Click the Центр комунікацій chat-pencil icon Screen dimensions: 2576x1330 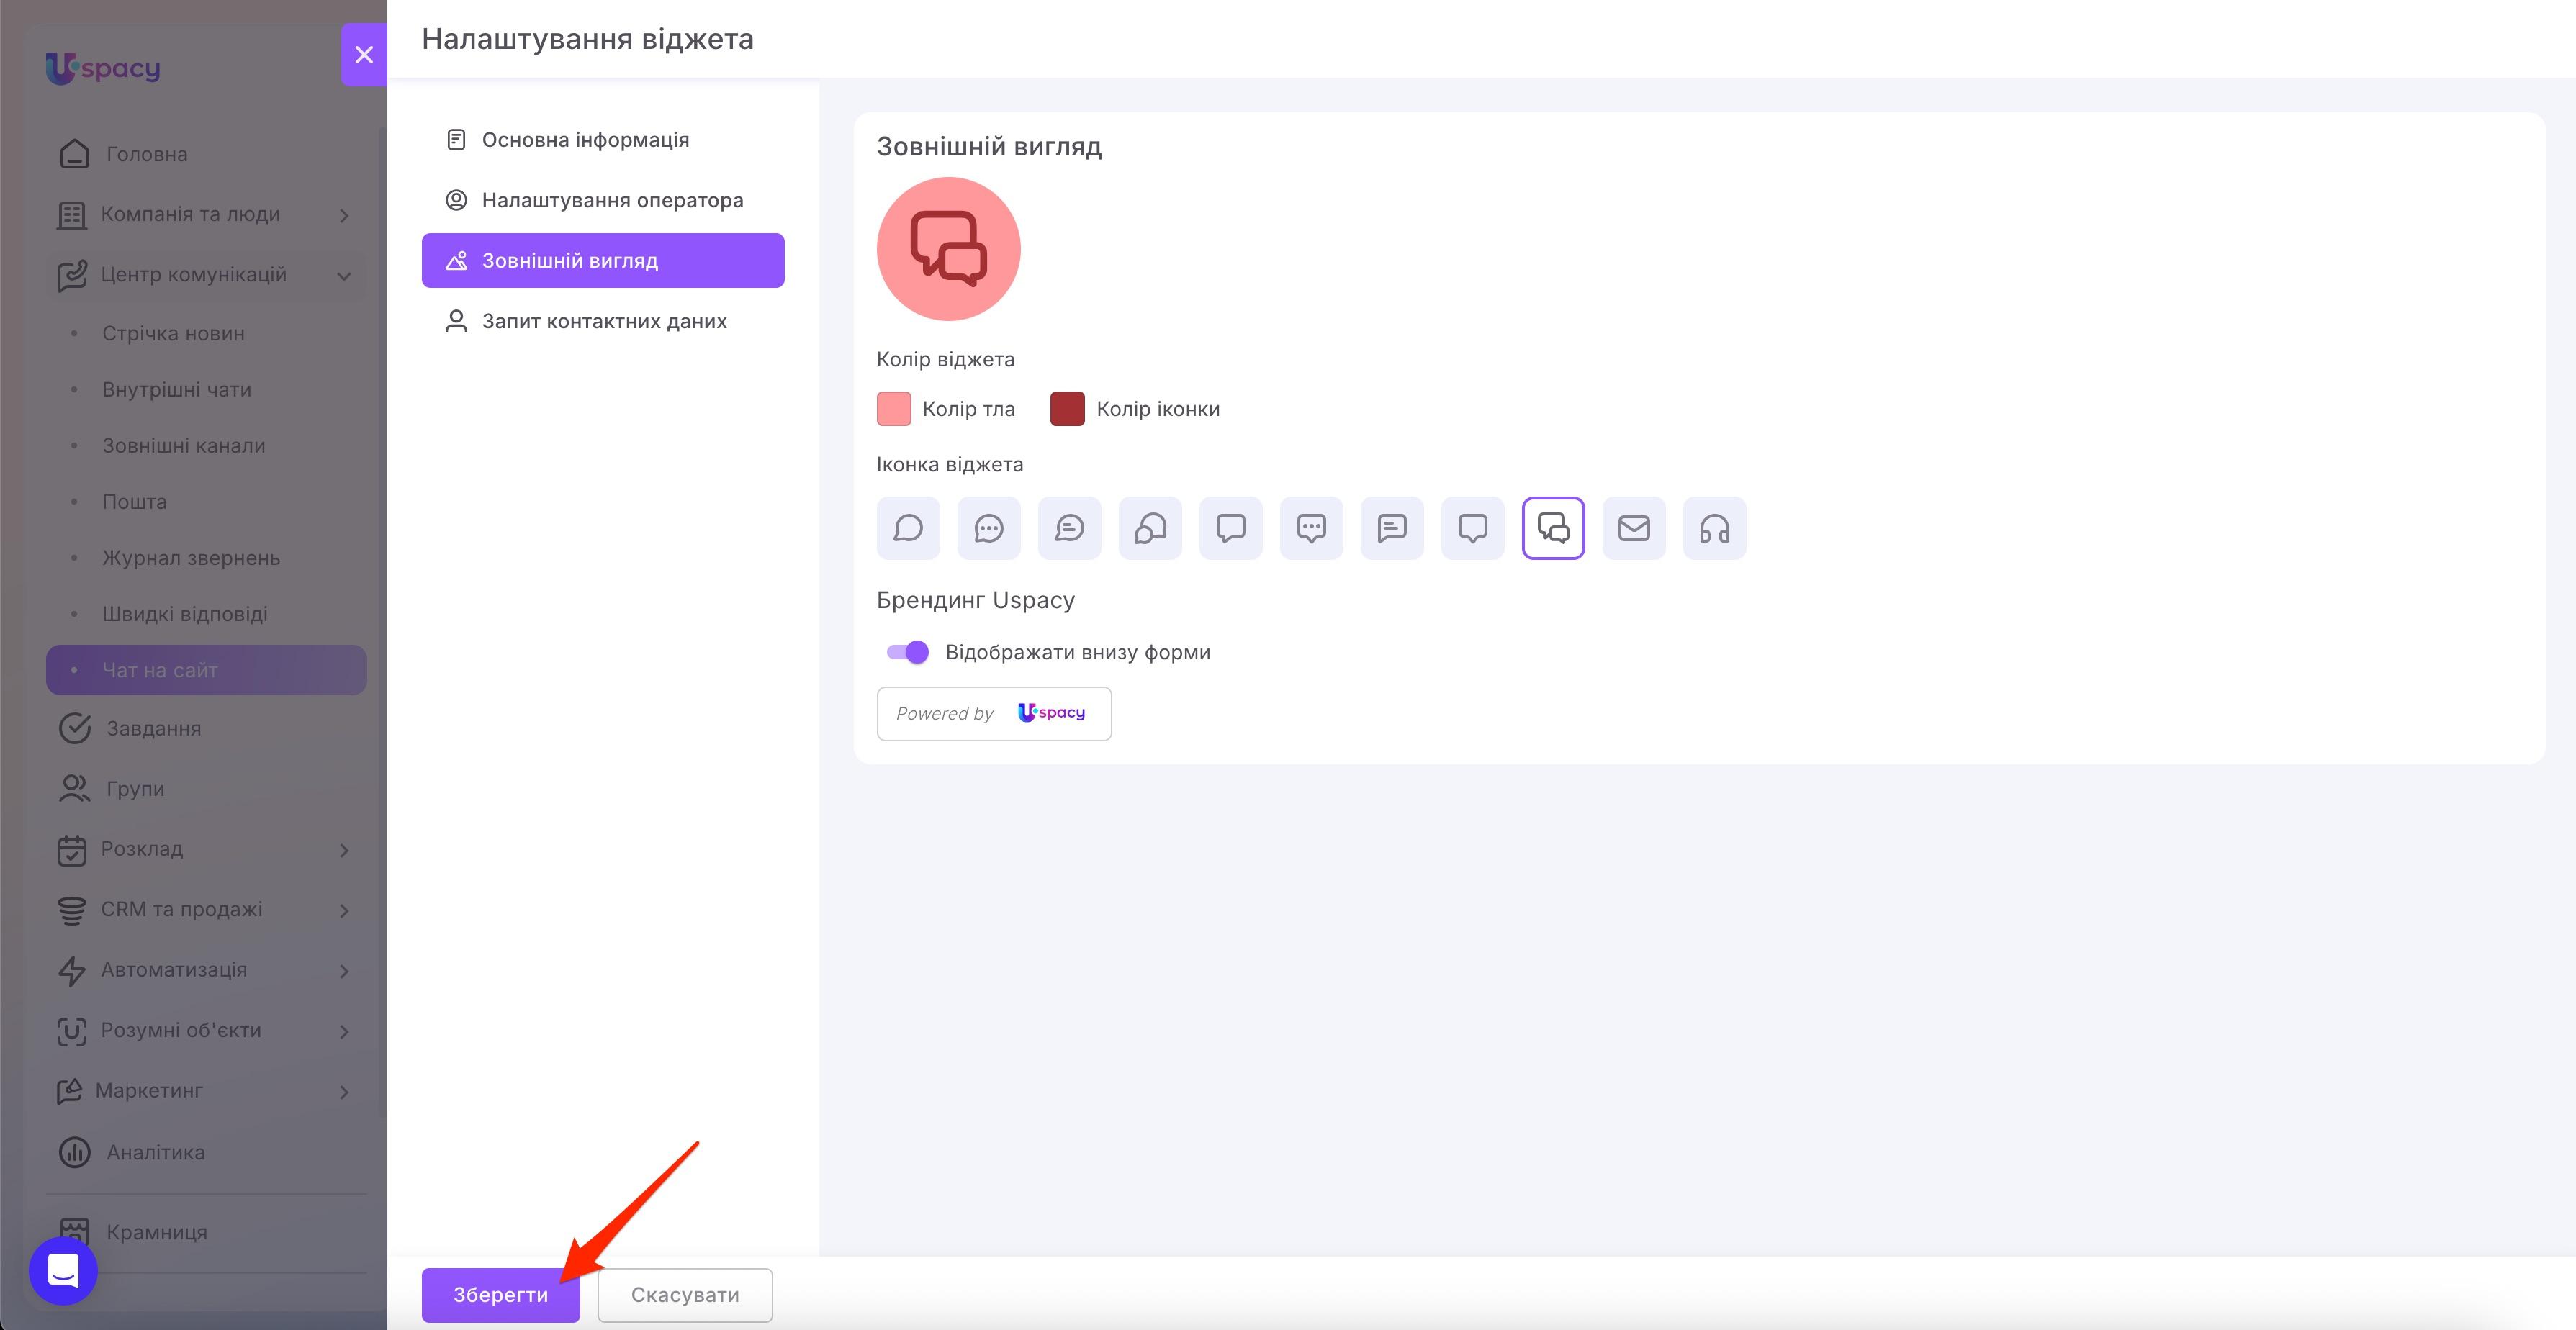72,275
